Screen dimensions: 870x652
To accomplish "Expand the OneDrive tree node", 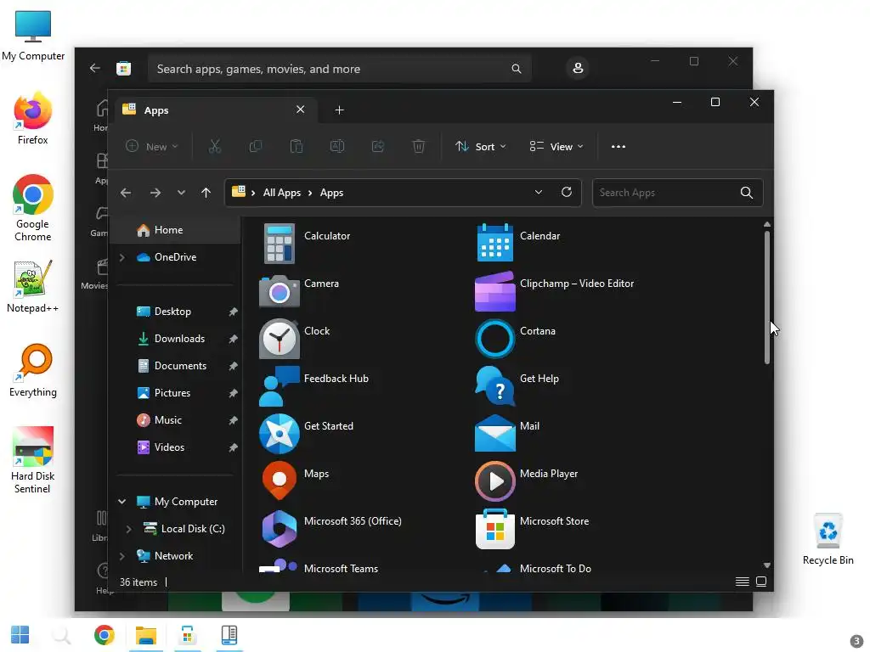I will click(x=122, y=257).
